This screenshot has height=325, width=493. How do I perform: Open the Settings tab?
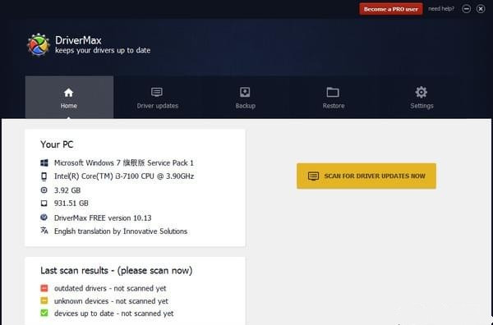422,97
